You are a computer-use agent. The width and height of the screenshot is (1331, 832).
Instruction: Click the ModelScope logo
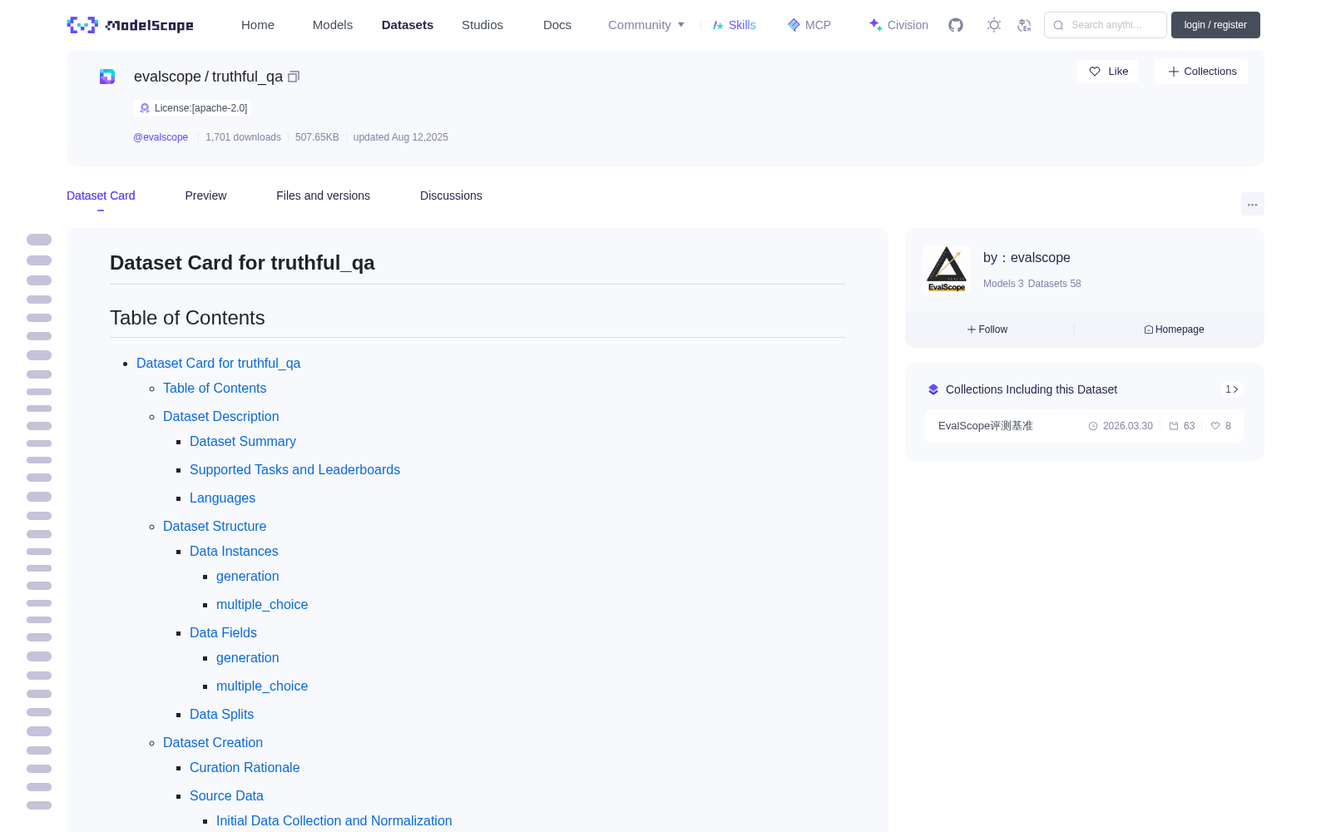pos(130,25)
